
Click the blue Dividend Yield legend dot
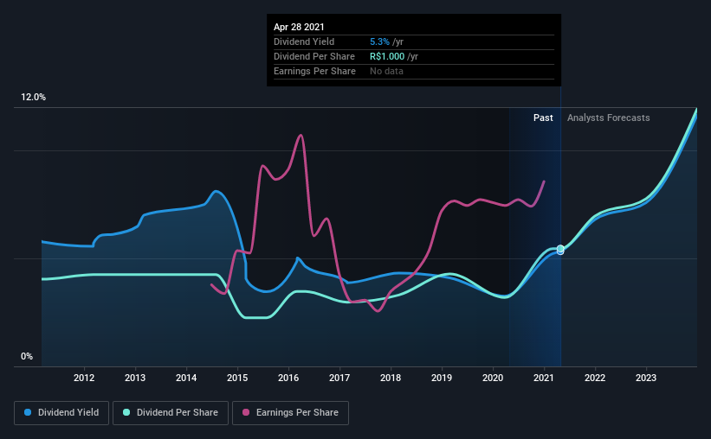pos(28,412)
